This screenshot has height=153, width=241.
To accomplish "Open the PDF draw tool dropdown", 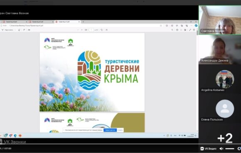I will tap(8, 30).
